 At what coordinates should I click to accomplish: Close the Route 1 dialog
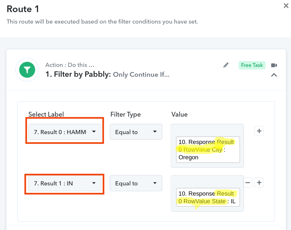point(286,6)
